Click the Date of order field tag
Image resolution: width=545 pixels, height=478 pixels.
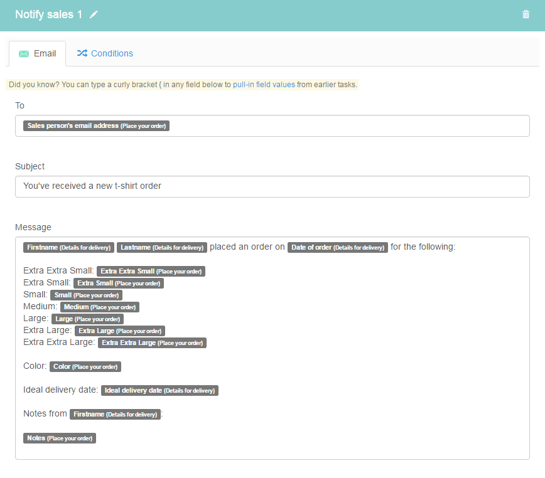point(338,247)
